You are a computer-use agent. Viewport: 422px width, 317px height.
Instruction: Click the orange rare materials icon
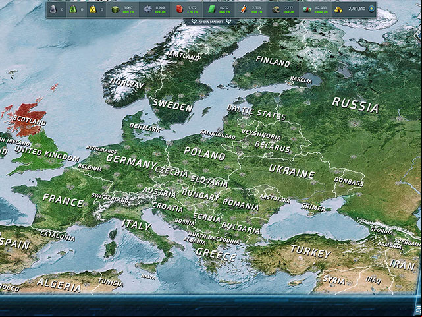(x=244, y=9)
